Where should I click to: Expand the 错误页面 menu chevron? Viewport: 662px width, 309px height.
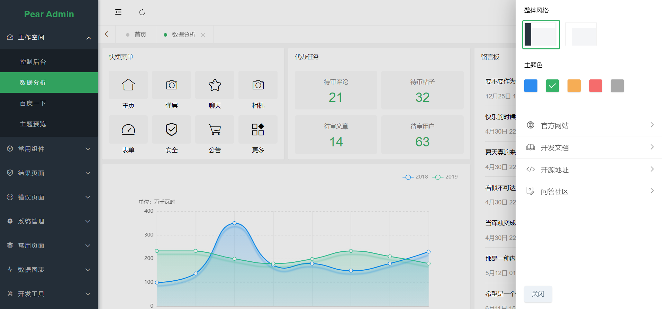88,197
